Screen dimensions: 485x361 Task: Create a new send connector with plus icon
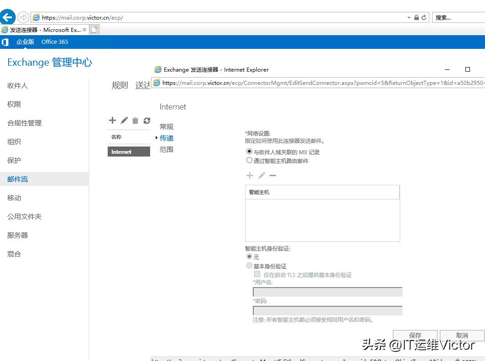tap(112, 120)
